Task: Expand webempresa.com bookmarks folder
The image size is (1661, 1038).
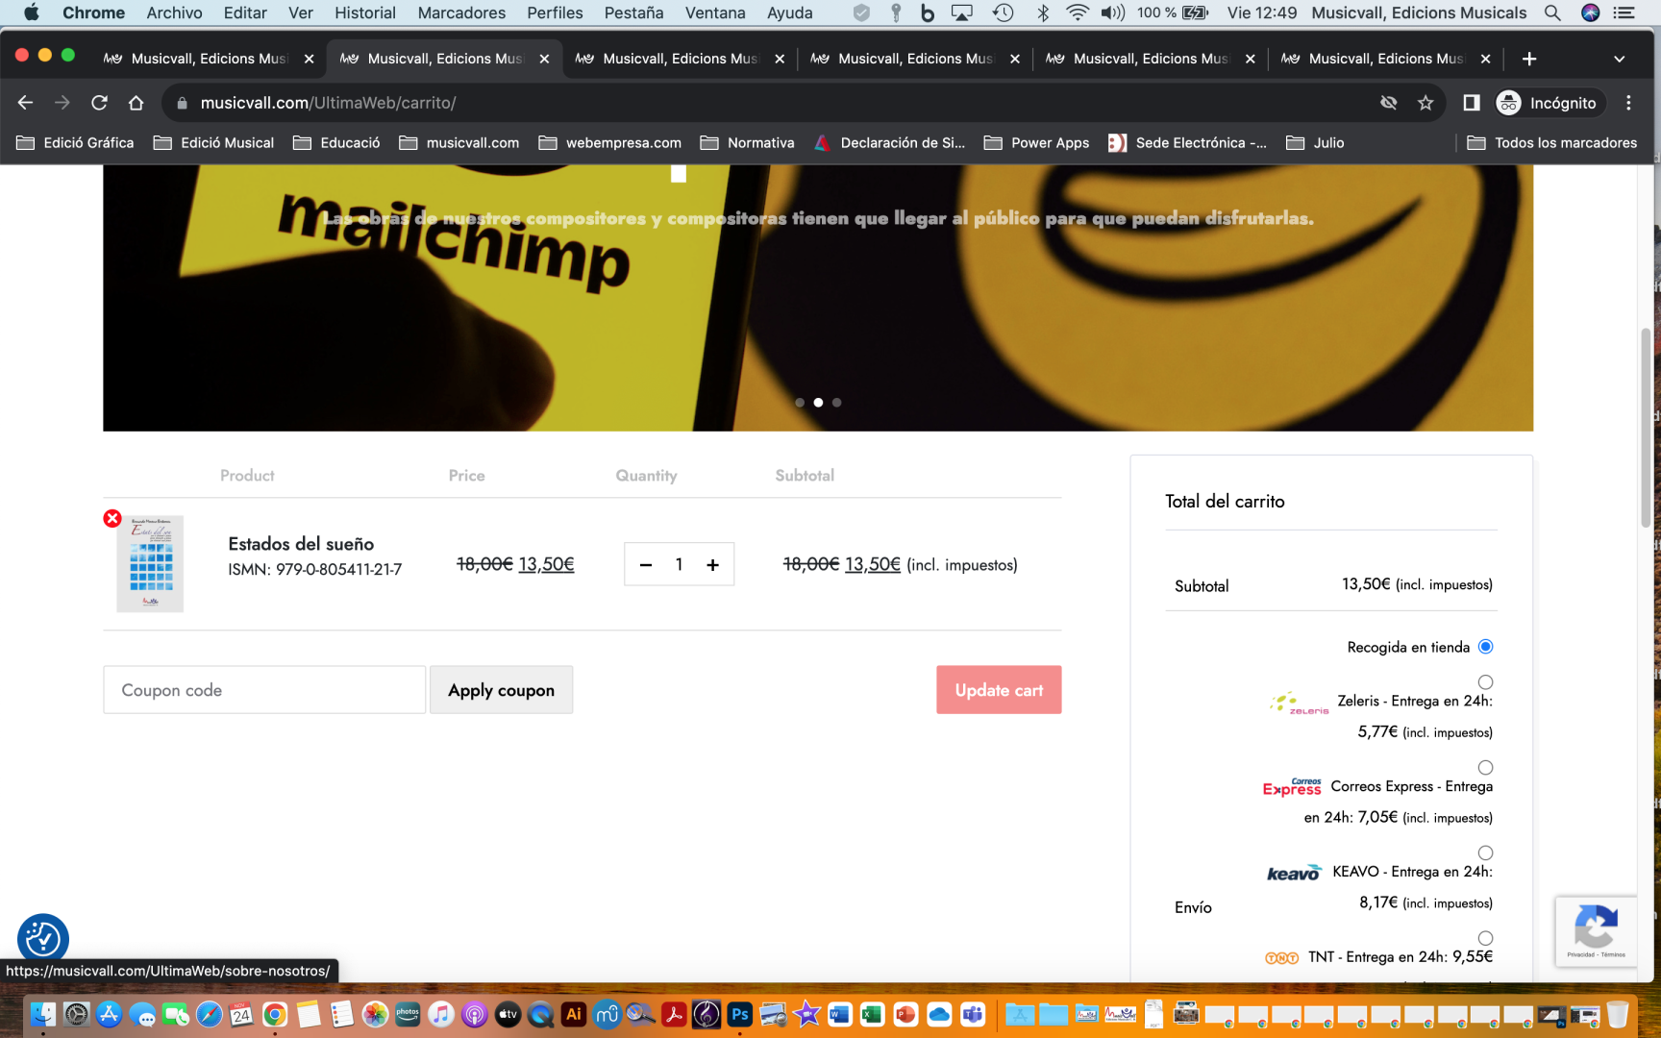Action: [610, 142]
